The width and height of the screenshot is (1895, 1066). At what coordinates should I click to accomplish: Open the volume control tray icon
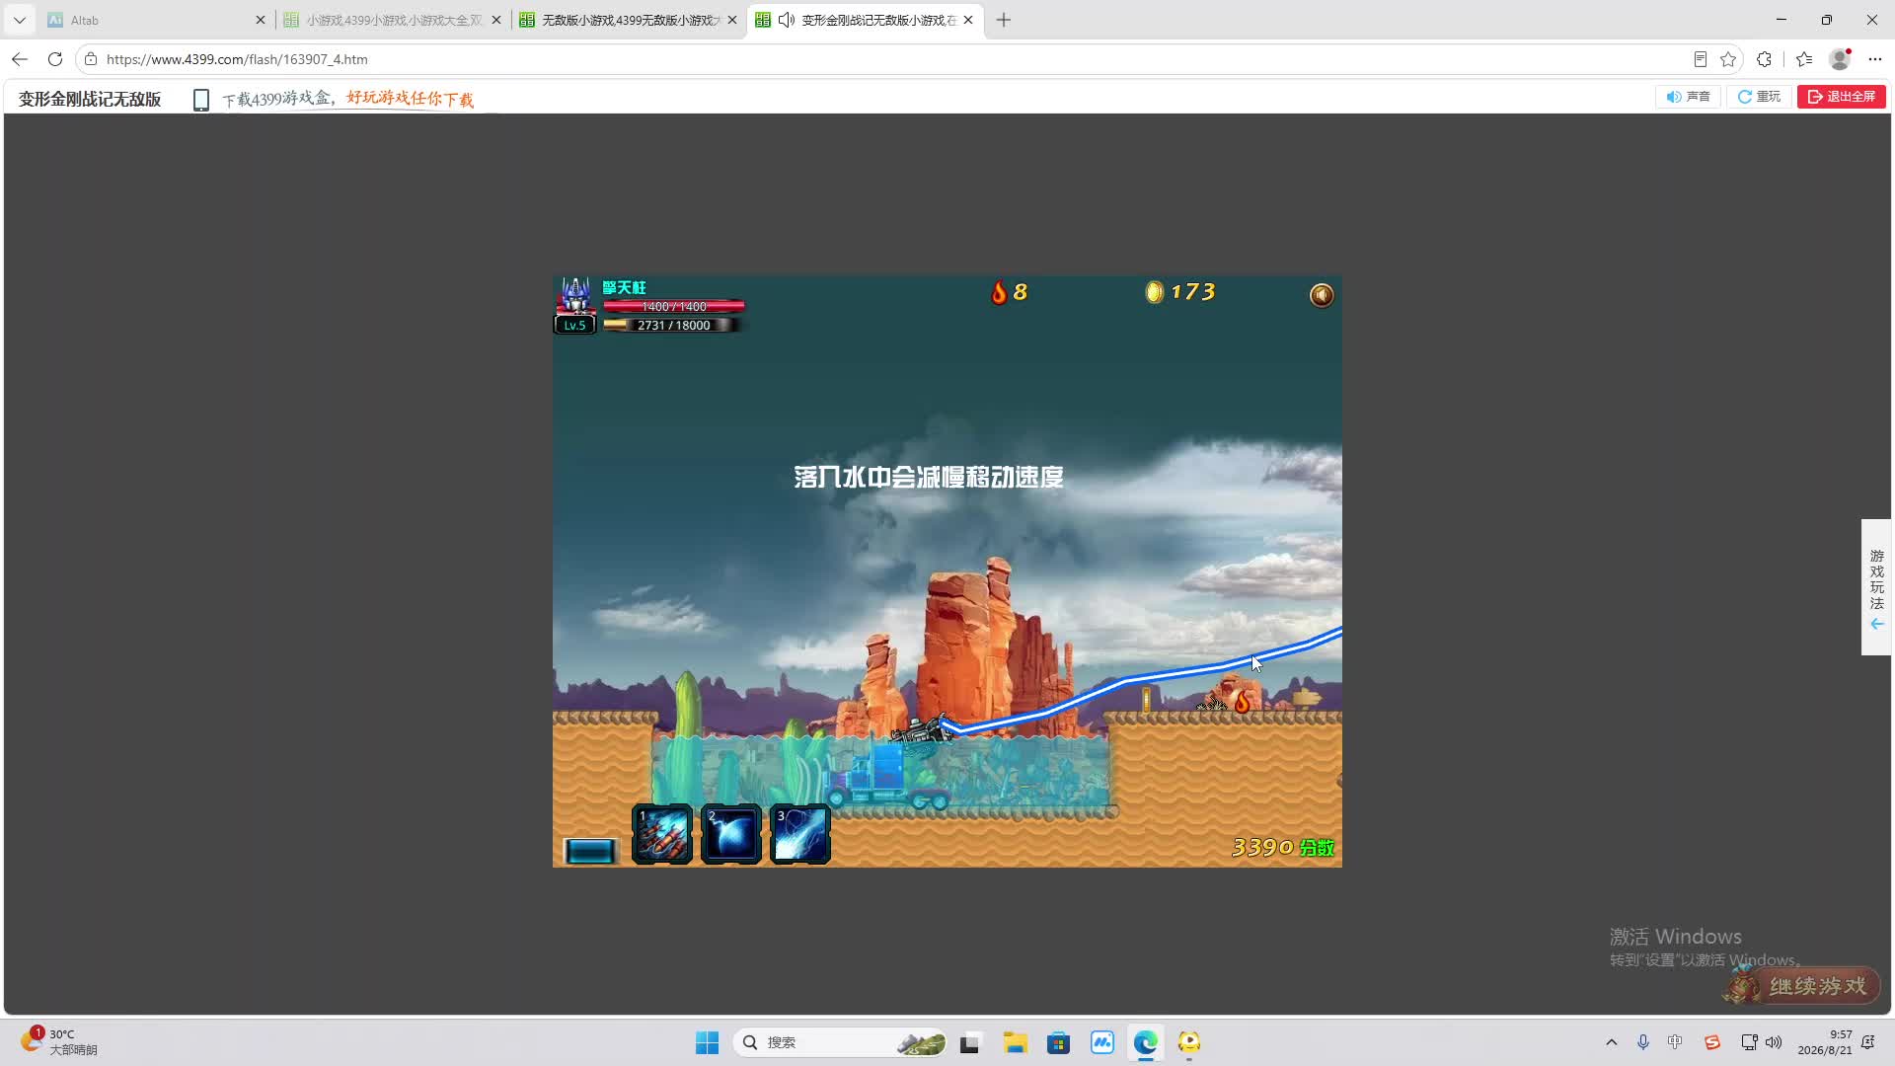(x=1774, y=1042)
